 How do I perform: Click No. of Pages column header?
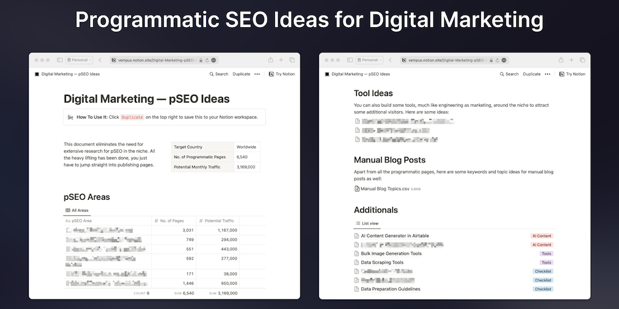[172, 221]
